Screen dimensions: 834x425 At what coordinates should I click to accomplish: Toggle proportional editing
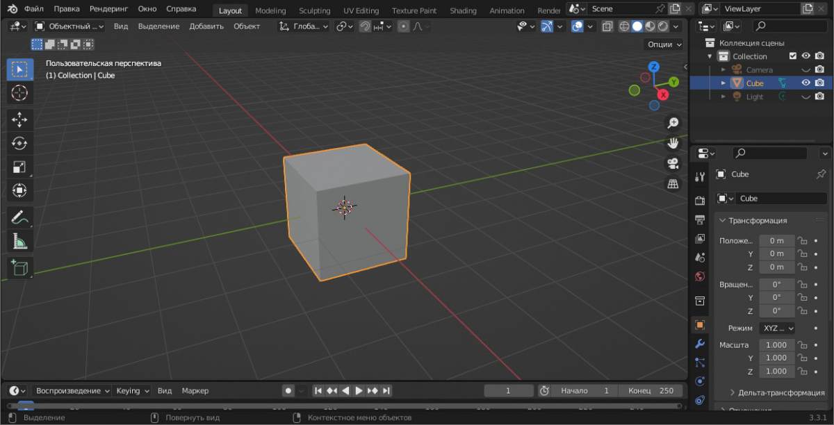click(x=404, y=26)
